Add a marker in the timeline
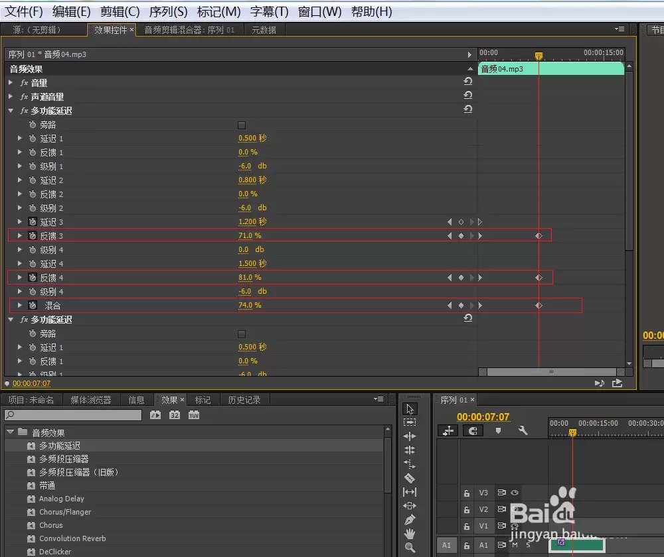Viewport: 664px width, 557px height. click(499, 430)
